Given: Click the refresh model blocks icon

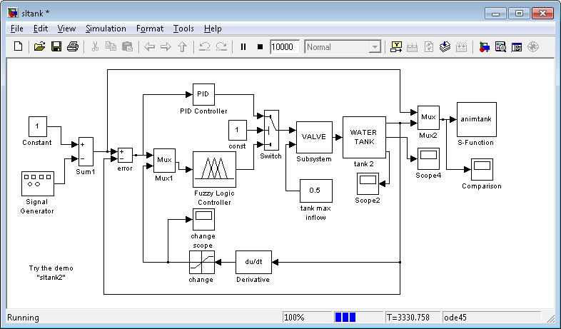Looking at the screenshot, I should click(429, 47).
